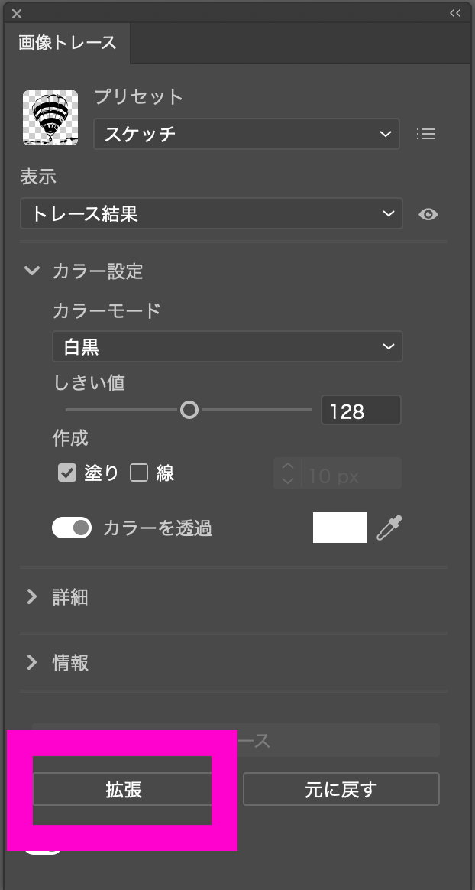Open the カラーモード dropdown showing 白黒
The image size is (475, 890).
click(228, 346)
